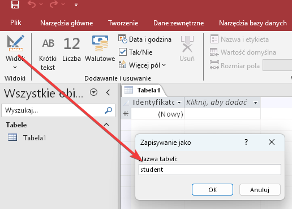Open the Plik menu

point(16,23)
